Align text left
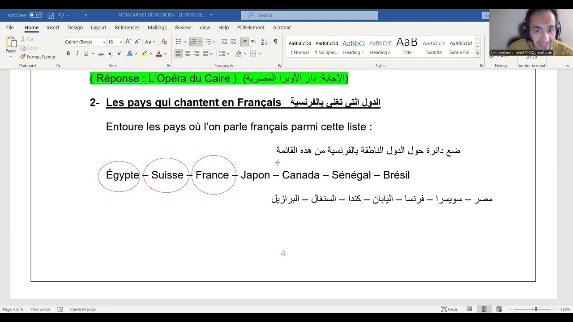 (x=179, y=54)
